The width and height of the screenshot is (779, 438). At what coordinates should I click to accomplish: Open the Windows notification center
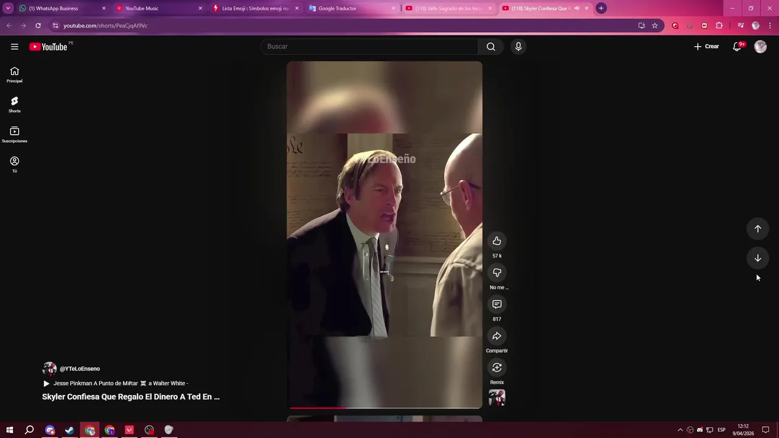[766, 430]
